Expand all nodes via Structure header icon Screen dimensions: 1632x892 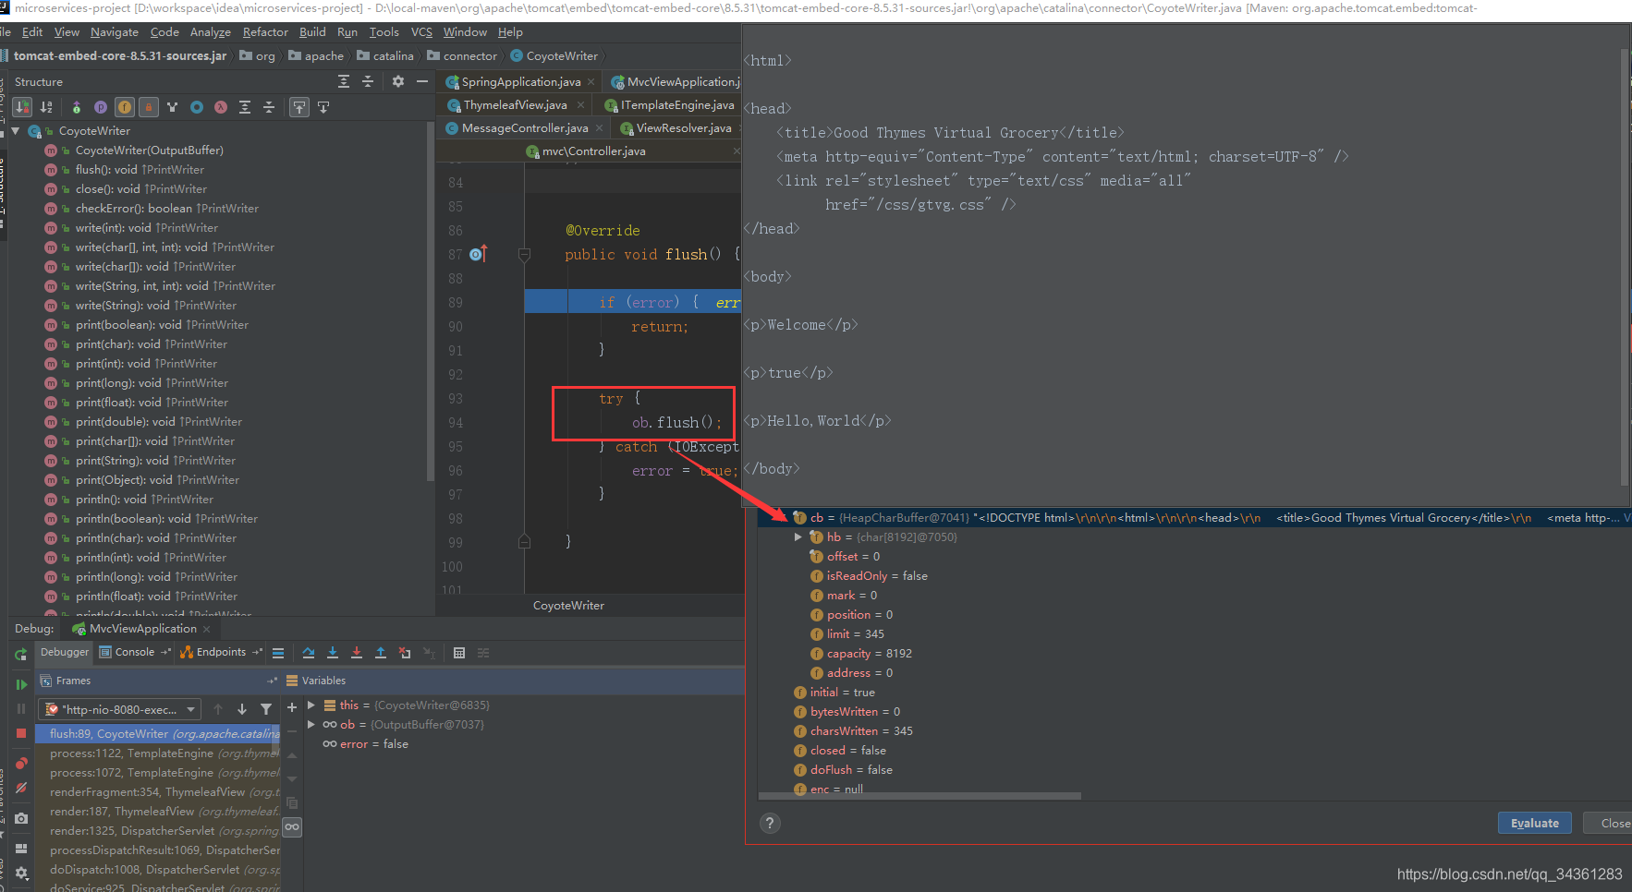click(x=344, y=81)
